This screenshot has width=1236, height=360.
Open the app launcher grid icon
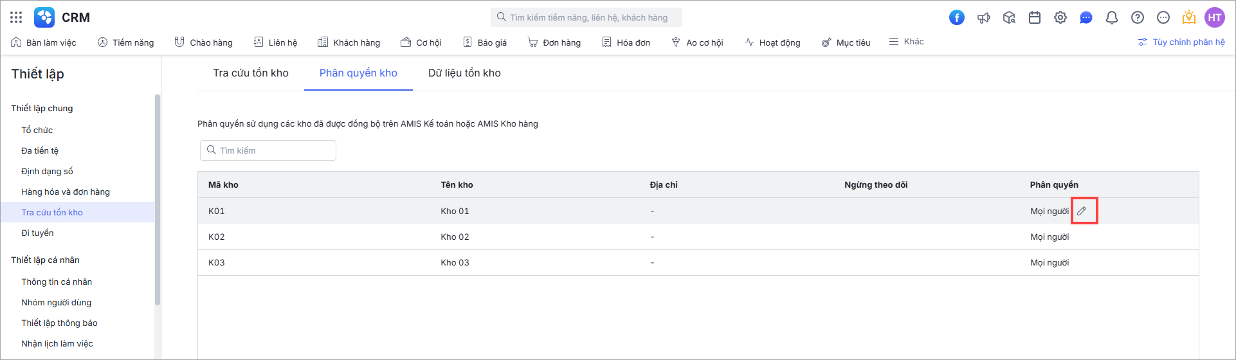click(x=16, y=17)
